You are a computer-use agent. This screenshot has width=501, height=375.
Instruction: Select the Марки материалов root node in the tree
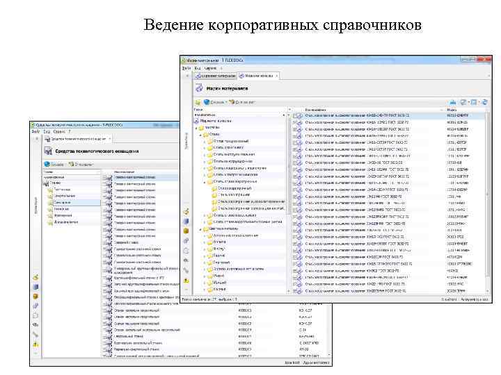pos(216,121)
